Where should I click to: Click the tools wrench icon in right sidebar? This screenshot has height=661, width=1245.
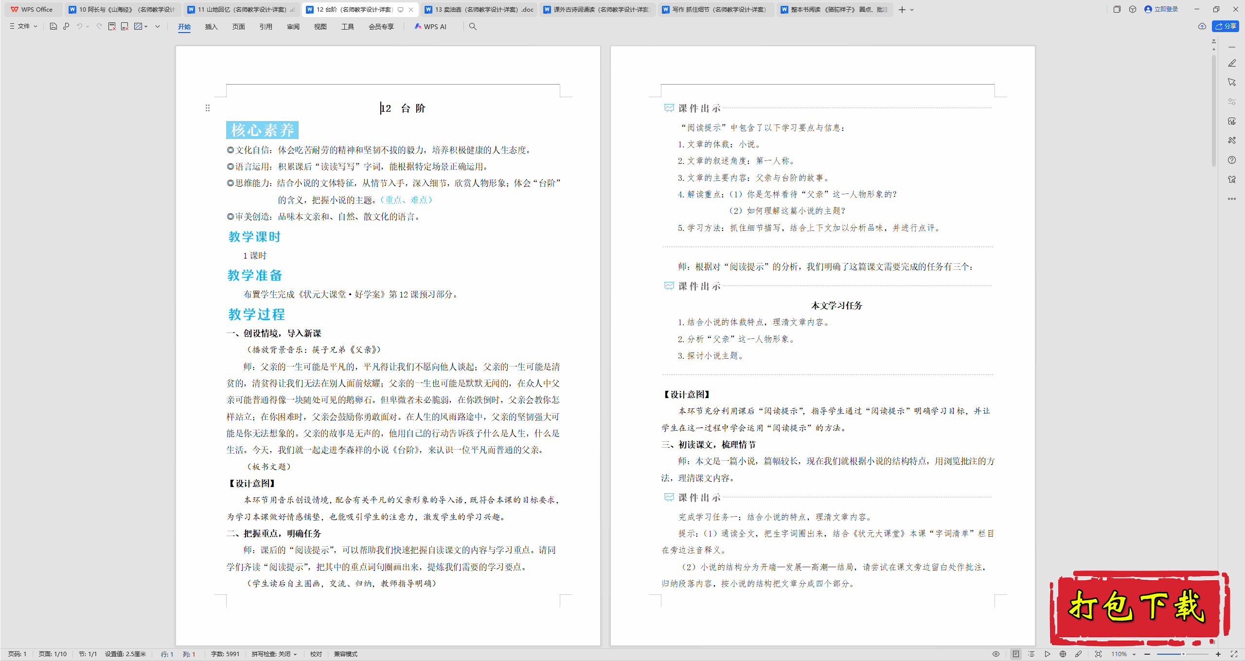coord(1232,140)
